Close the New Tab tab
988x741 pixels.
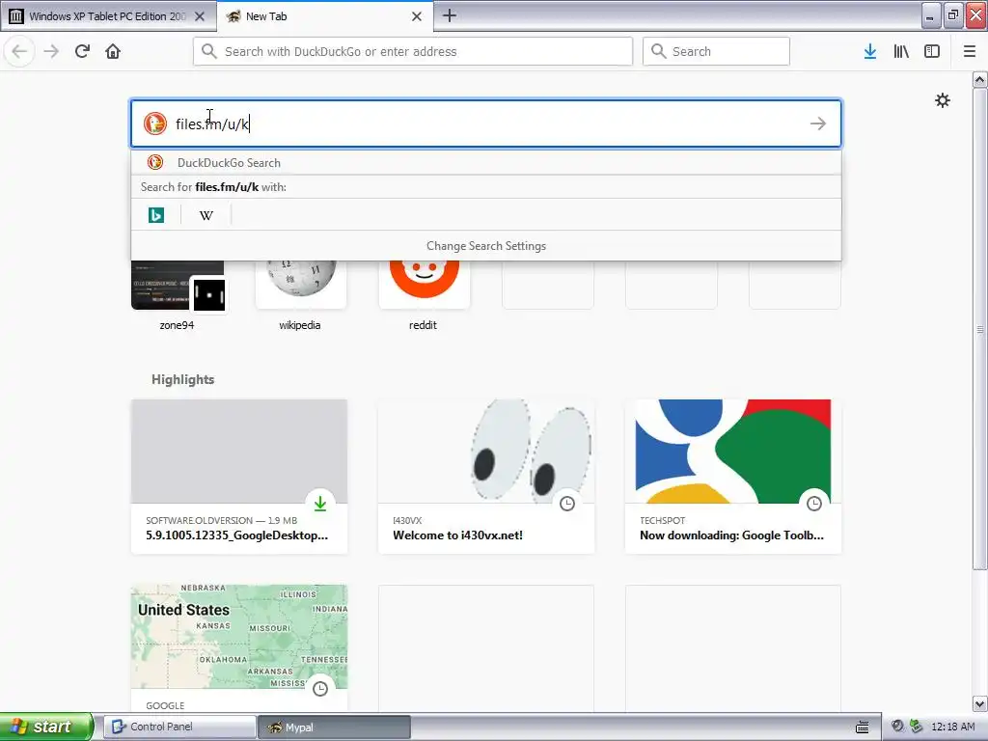point(417,16)
